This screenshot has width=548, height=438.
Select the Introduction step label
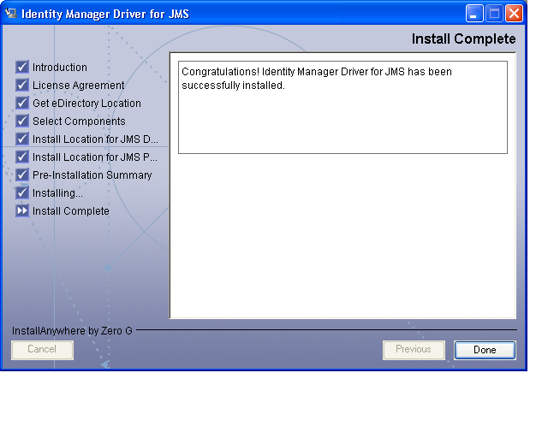tap(60, 67)
